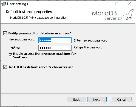Cancel the MariaDB installation
The width and height of the screenshot is (136, 107).
122,100
